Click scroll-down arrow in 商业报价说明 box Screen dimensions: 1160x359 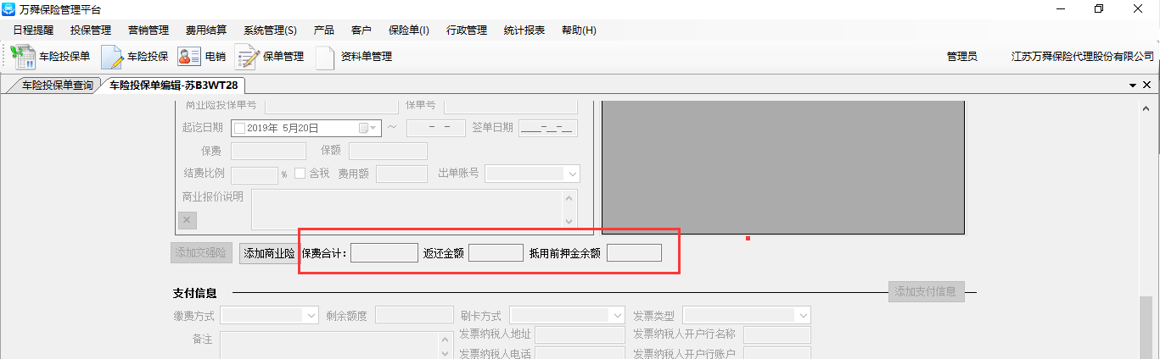[570, 220]
